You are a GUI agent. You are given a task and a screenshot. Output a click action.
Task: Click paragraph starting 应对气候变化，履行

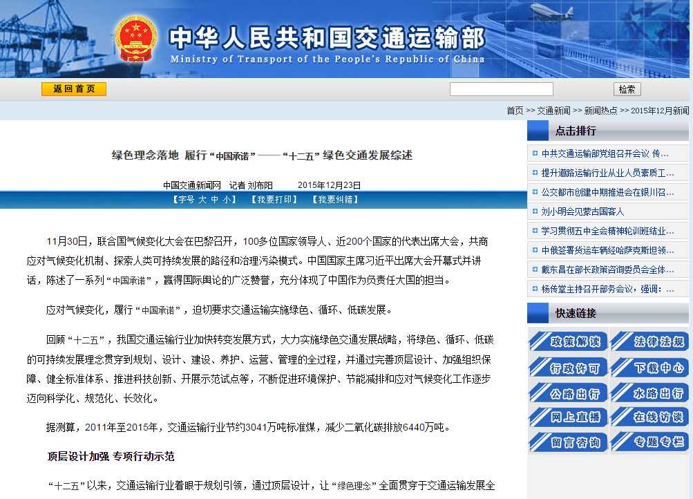pyautogui.click(x=220, y=310)
